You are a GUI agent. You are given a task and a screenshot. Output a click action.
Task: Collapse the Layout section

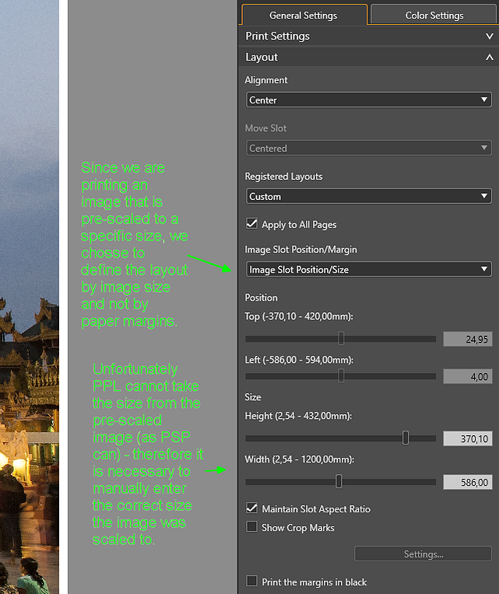click(490, 57)
